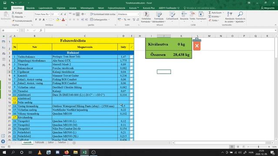Tick the checkbox for Túrapóló1
Viewport: 278px width, 156px height.
point(131,121)
